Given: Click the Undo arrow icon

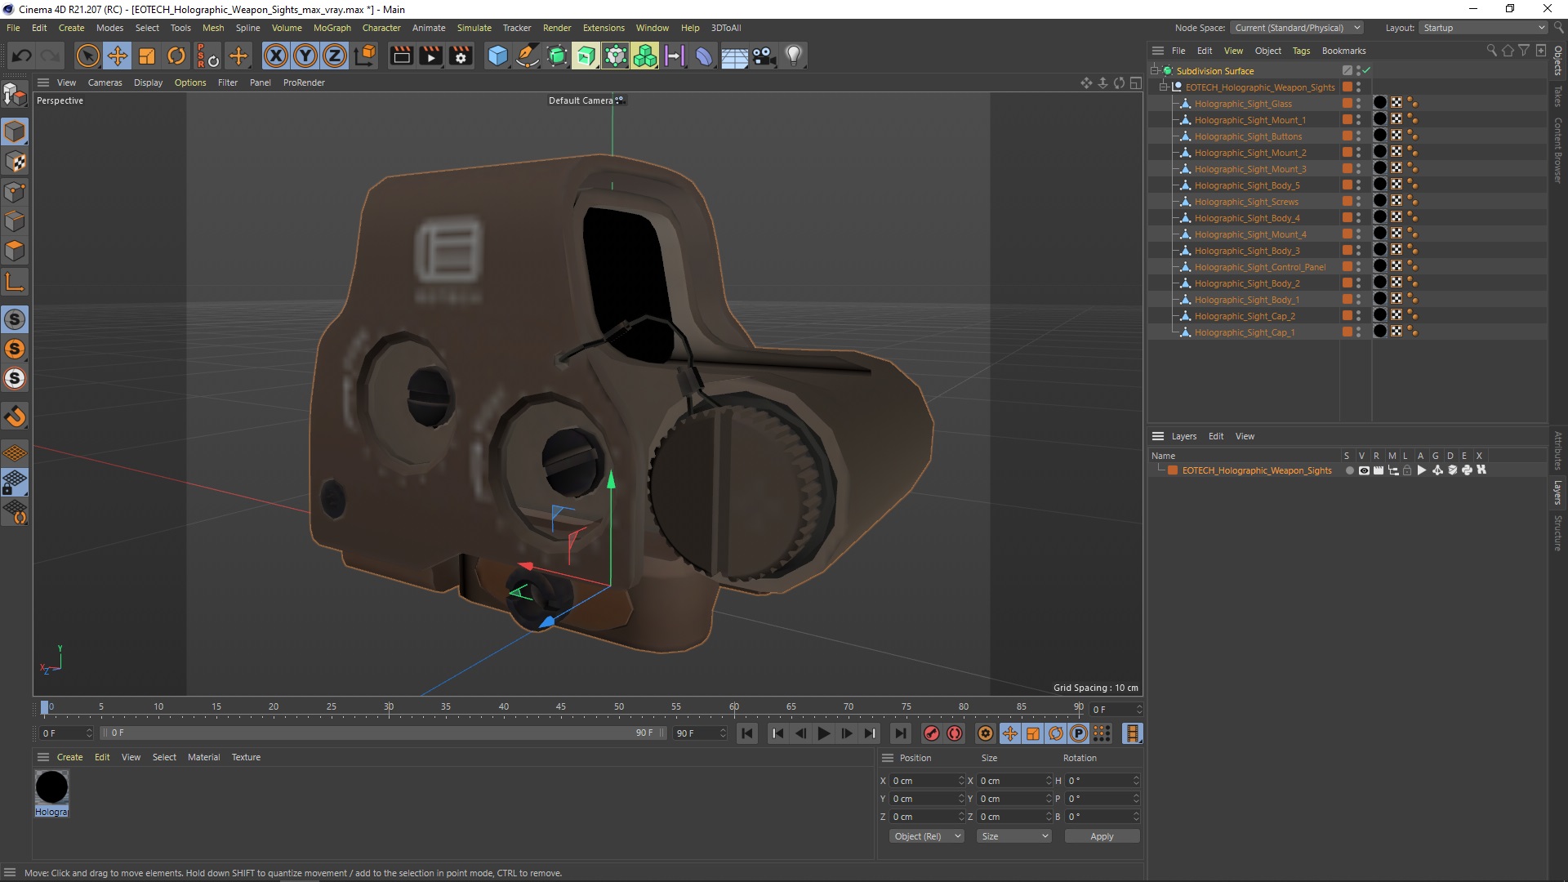Looking at the screenshot, I should [x=22, y=56].
